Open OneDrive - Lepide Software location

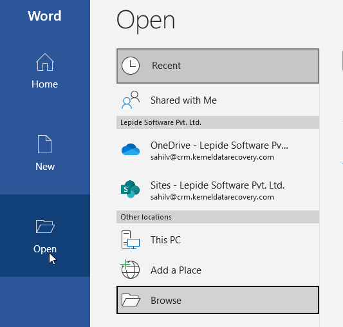pos(218,151)
